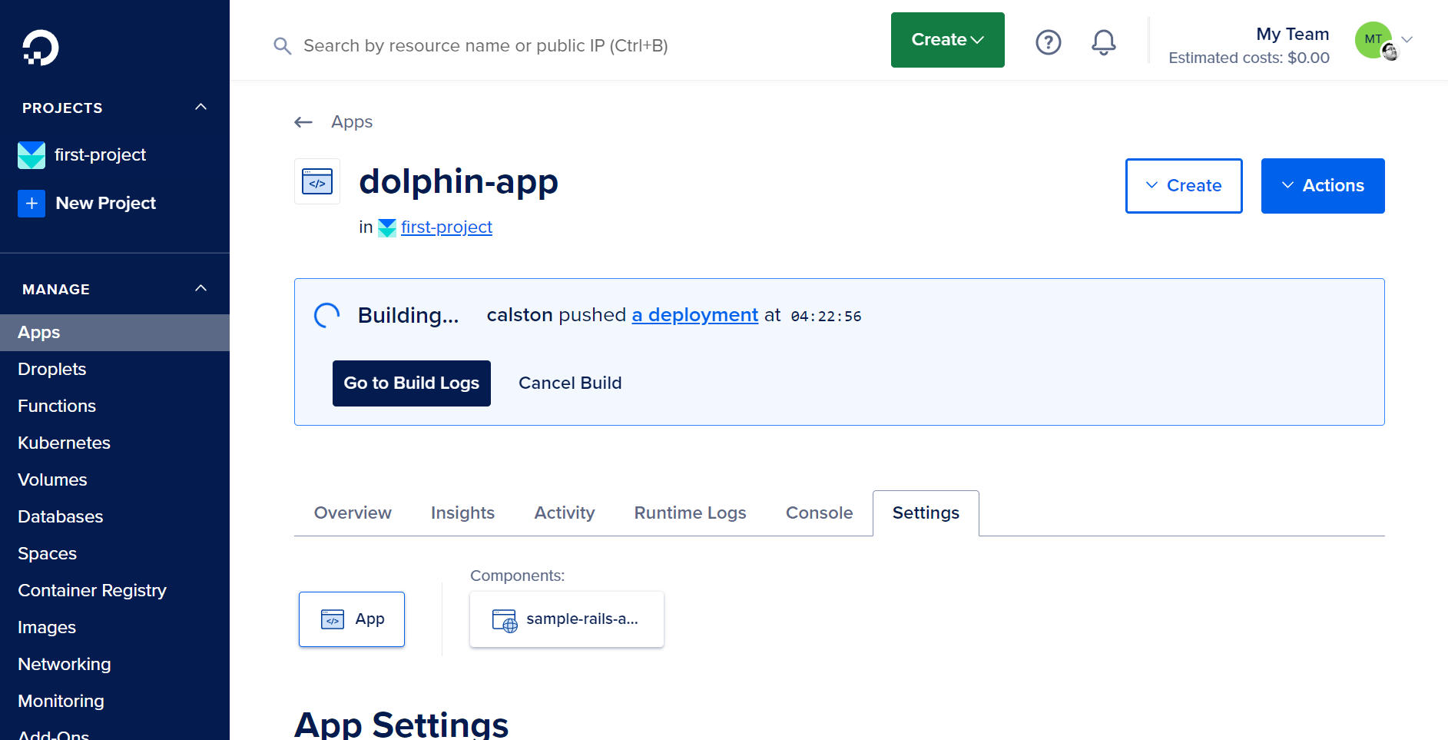Click the project icon beside first-project link

(x=387, y=228)
